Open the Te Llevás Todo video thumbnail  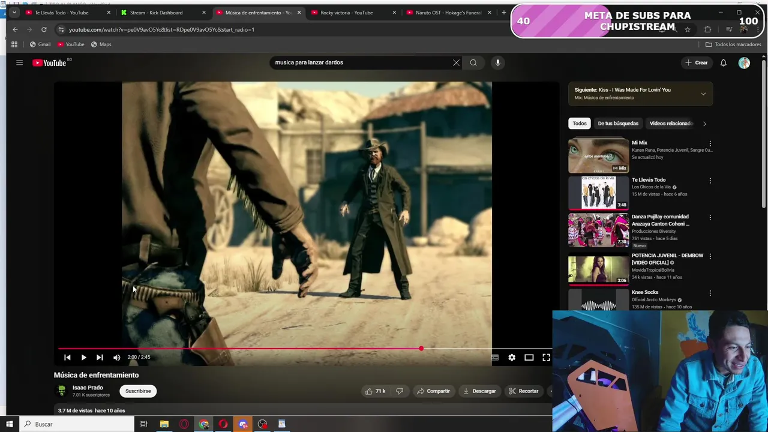point(598,193)
